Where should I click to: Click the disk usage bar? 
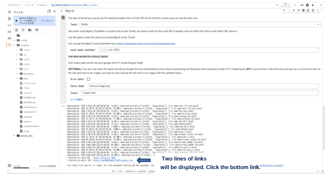tap(21, 168)
